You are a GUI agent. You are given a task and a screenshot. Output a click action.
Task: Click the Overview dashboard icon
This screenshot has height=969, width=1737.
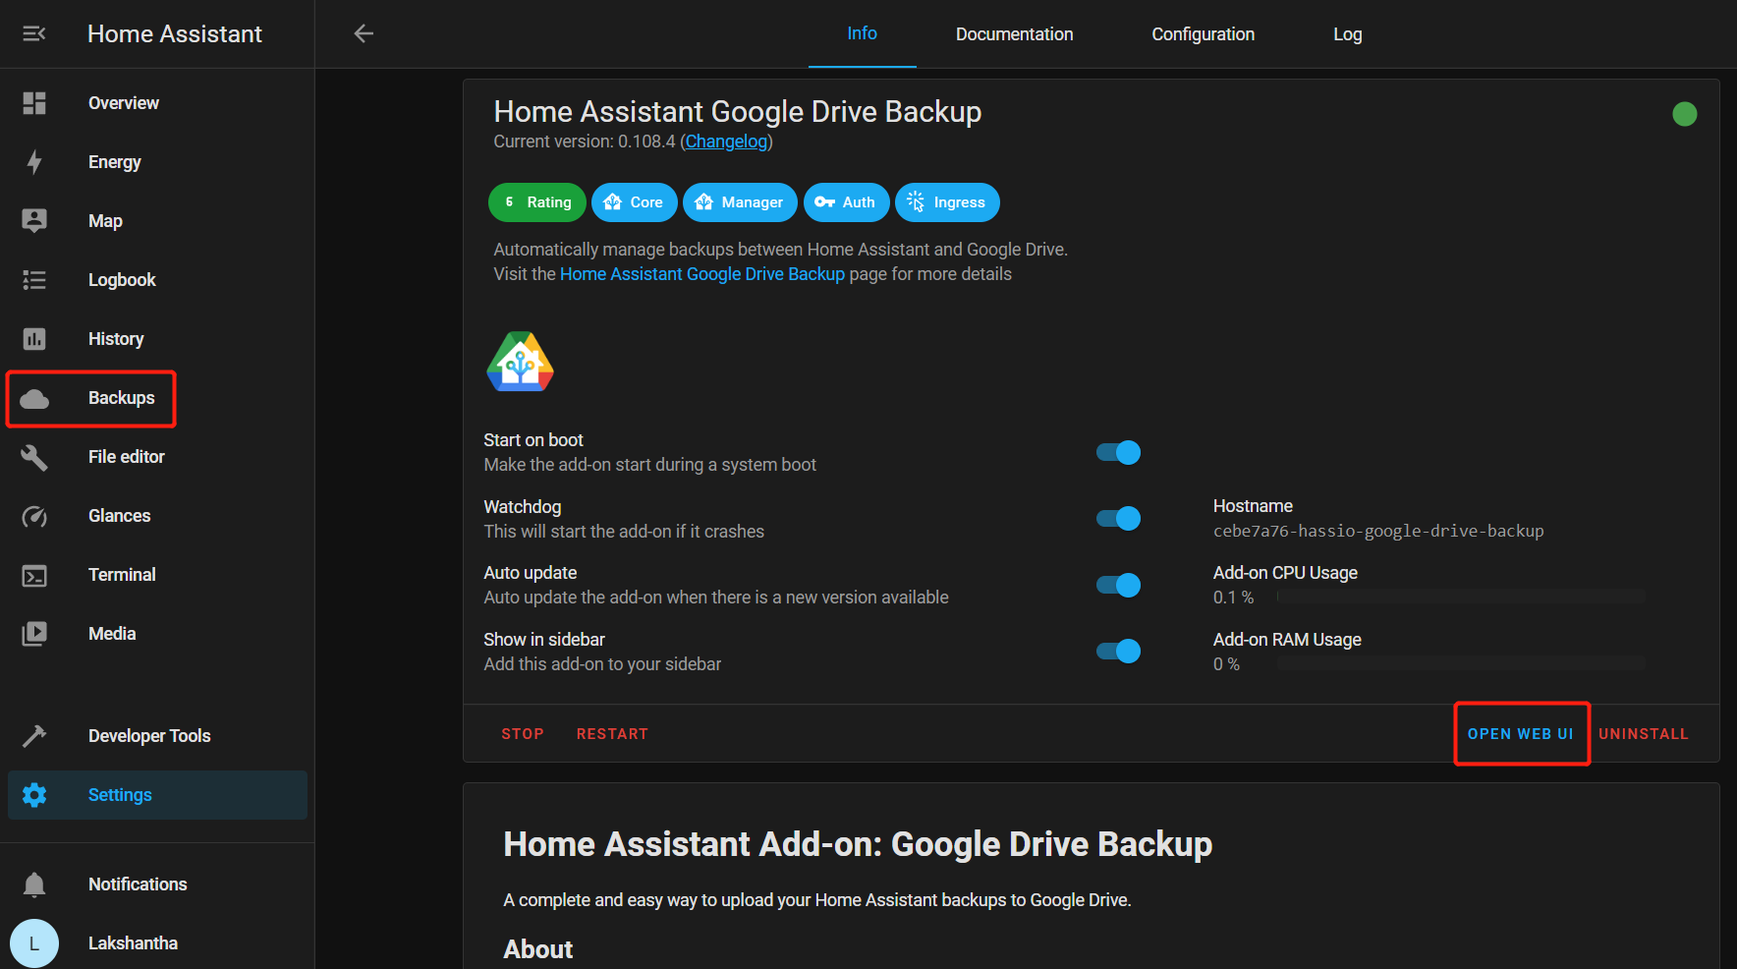(34, 103)
